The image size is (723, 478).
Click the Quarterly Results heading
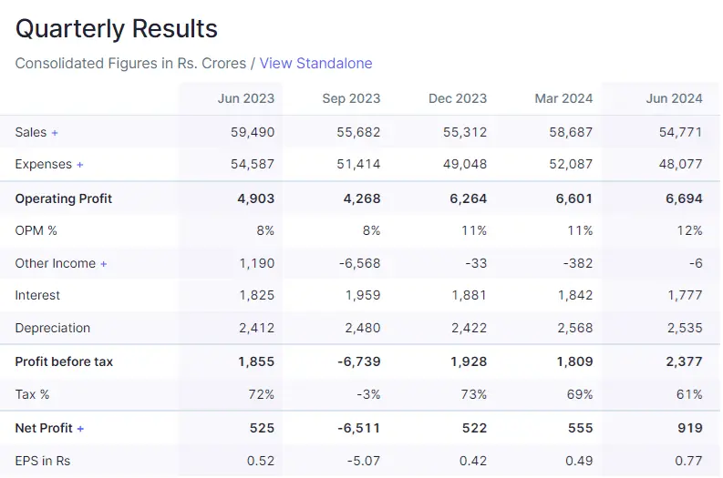(117, 28)
